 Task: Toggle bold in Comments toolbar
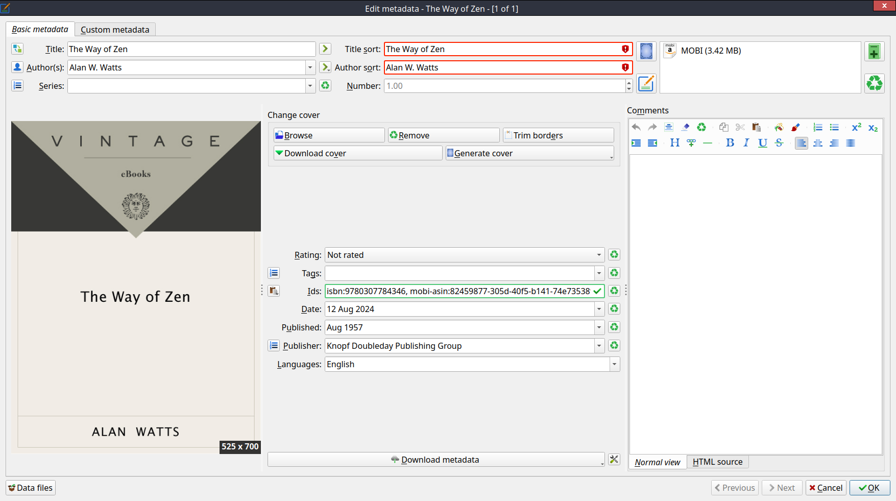click(x=730, y=143)
